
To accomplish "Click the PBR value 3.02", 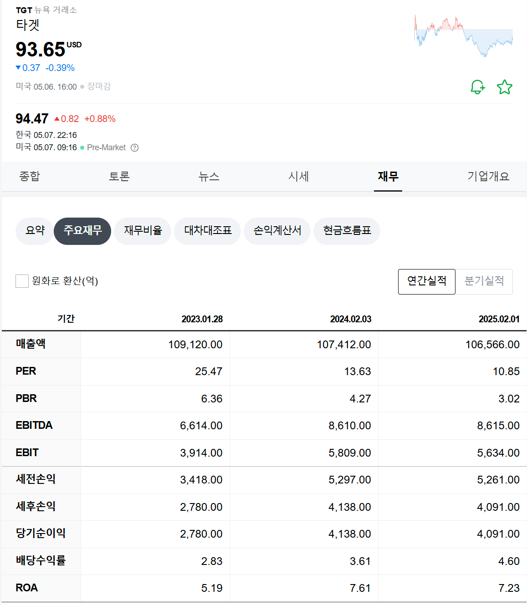I will [x=509, y=399].
